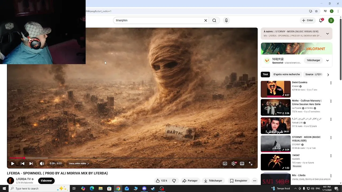
Task: Seek on the red video progress bar
Action: pyautogui.click(x=132, y=158)
